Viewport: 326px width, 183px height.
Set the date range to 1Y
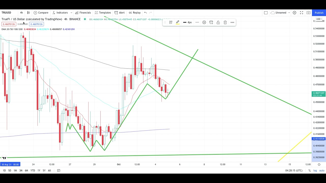click(x=39, y=171)
